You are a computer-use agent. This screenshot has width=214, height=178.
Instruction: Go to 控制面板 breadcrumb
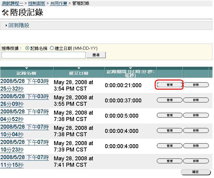coord(36,3)
